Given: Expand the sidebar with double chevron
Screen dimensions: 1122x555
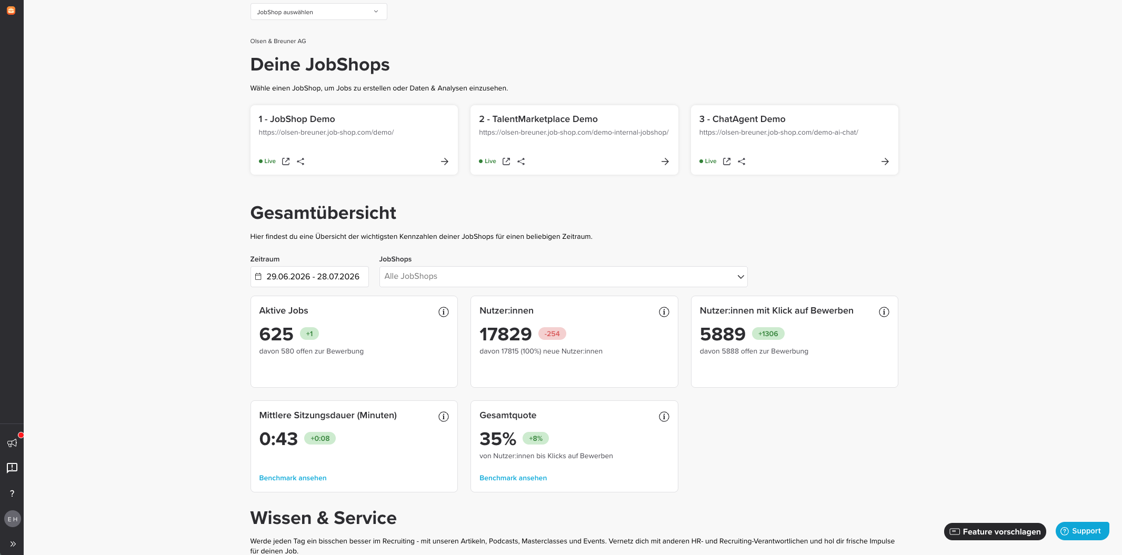Looking at the screenshot, I should tap(13, 544).
